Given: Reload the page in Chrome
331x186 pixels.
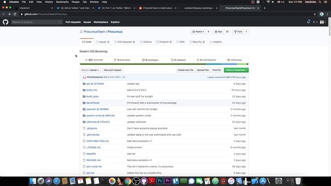Looking at the screenshot, I should tap(15, 14).
